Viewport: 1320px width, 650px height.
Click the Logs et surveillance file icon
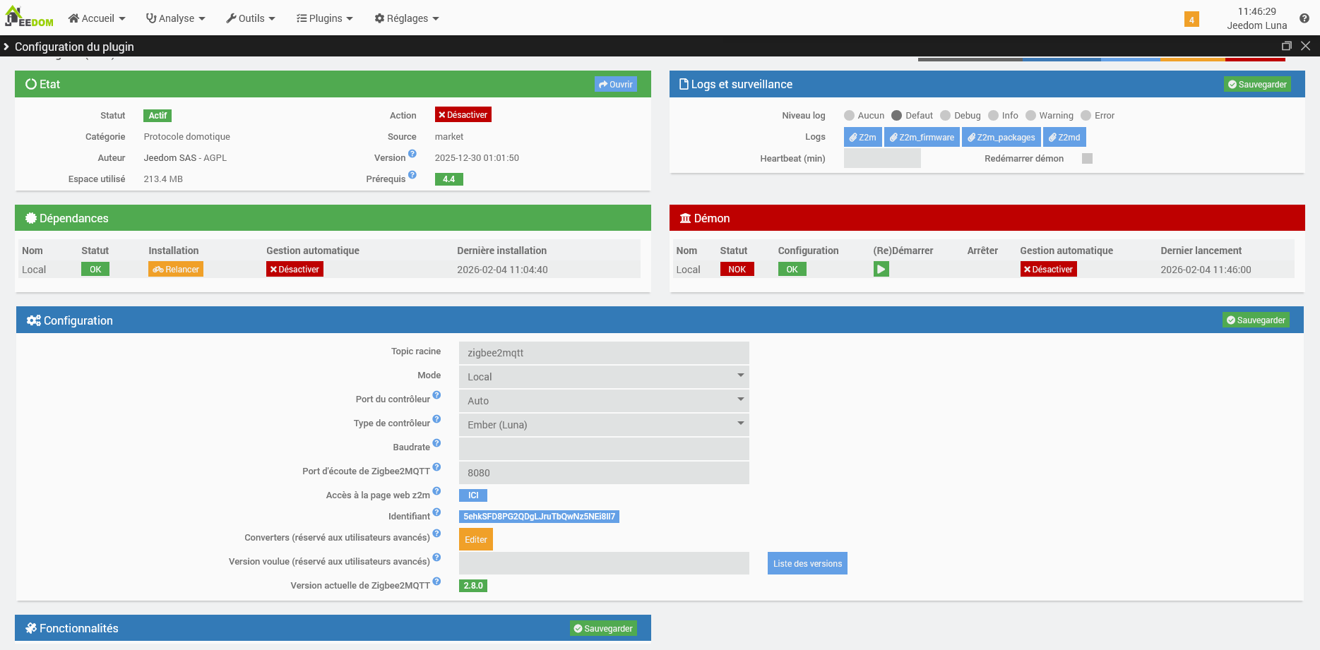[x=684, y=84]
